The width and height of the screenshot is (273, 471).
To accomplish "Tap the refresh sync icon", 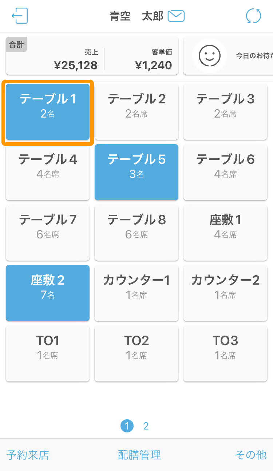I will (253, 16).
